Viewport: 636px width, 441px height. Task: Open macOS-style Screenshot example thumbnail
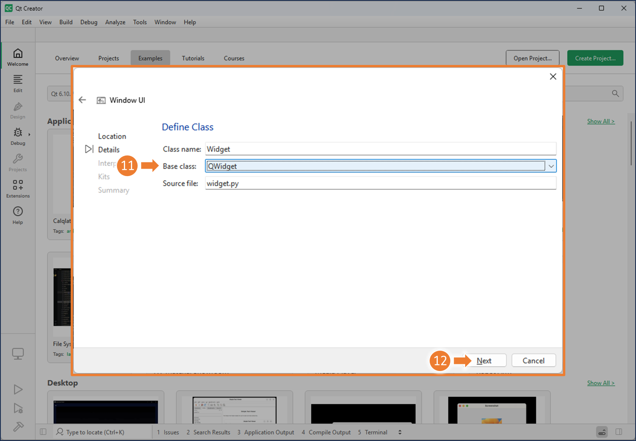point(492,410)
